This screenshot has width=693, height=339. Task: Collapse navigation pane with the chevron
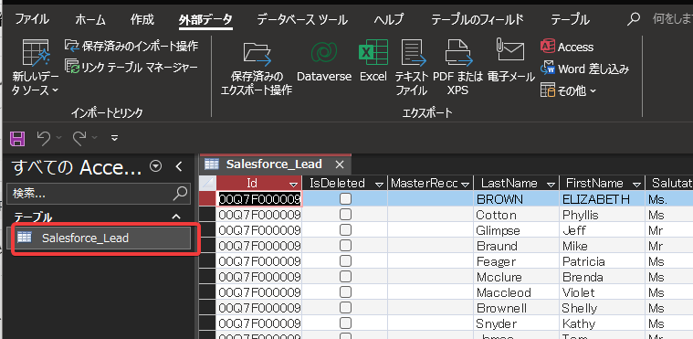pyautogui.click(x=179, y=166)
